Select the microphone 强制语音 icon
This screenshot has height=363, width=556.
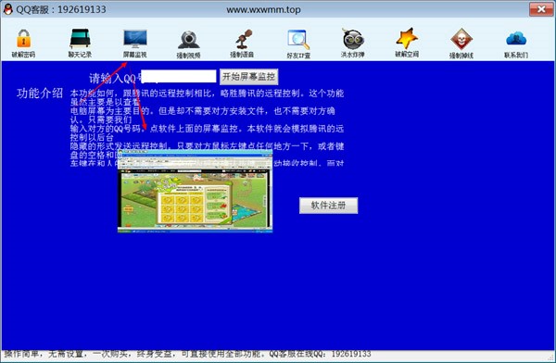click(242, 44)
